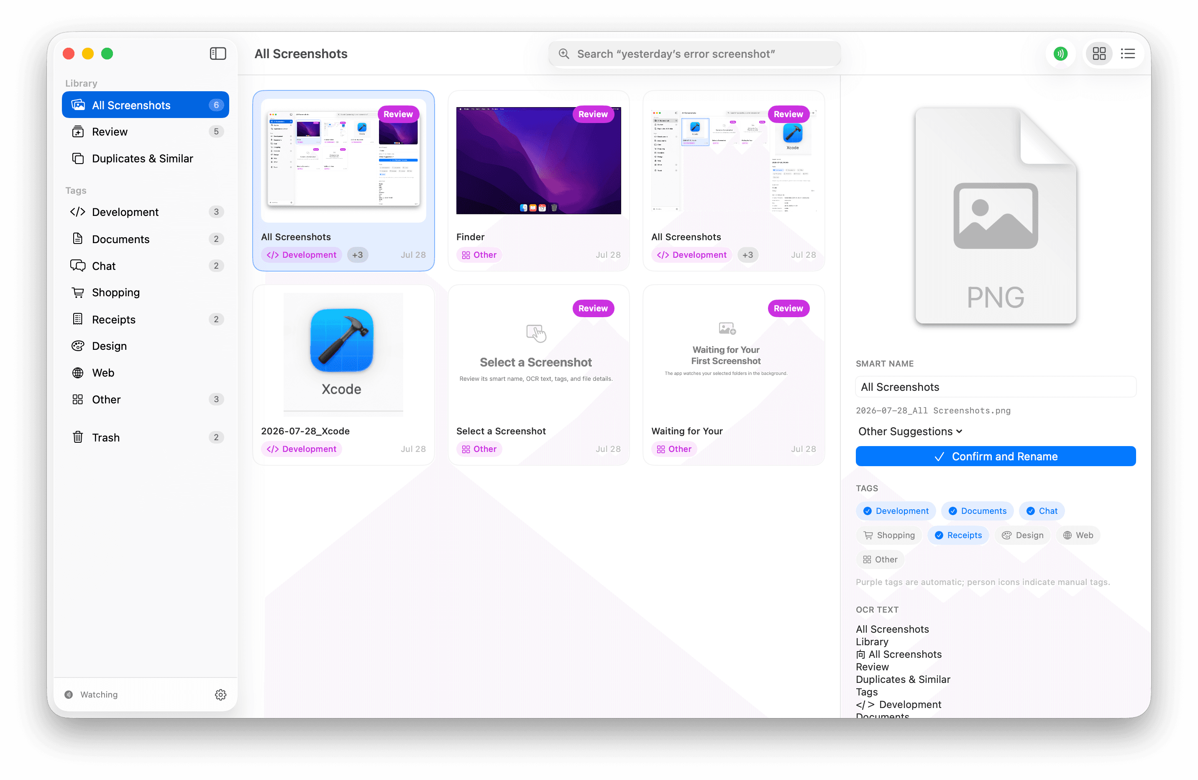This screenshot has height=780, width=1198.
Task: Select the Web tag in sidebar
Action: coord(146,372)
